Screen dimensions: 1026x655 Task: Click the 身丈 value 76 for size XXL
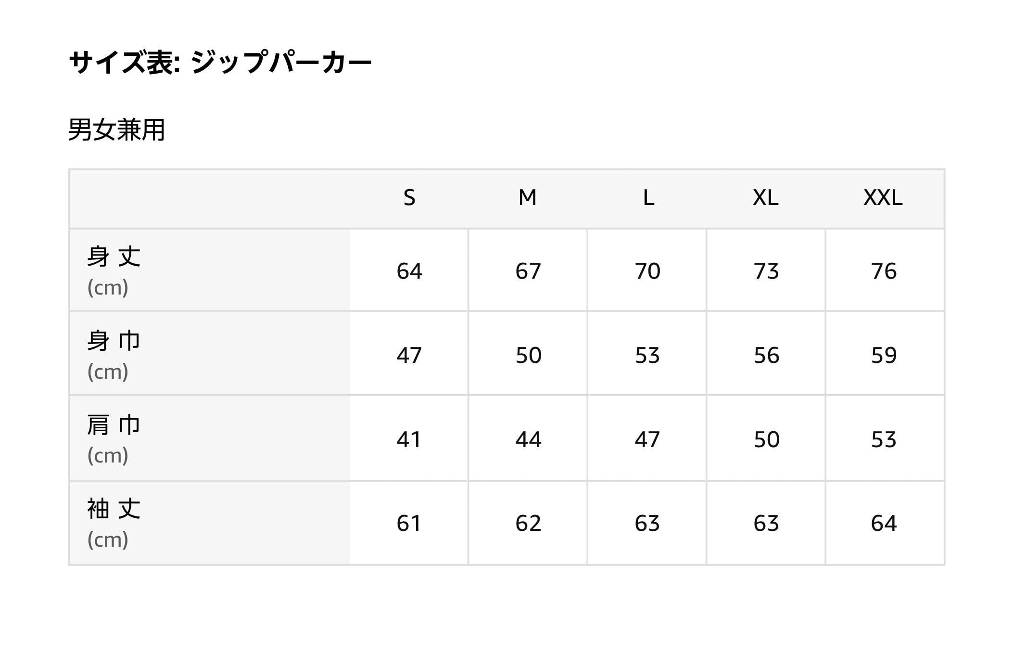884,271
